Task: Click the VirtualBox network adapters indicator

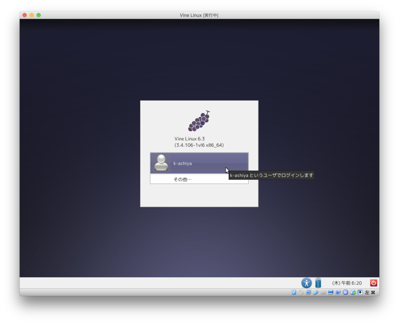Action: (x=309, y=292)
